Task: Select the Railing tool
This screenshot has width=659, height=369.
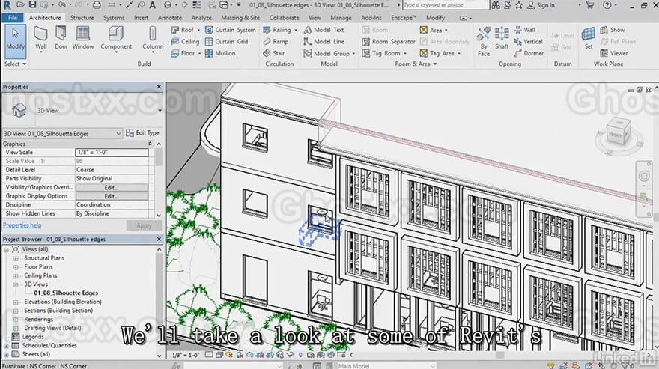Action: [x=280, y=30]
